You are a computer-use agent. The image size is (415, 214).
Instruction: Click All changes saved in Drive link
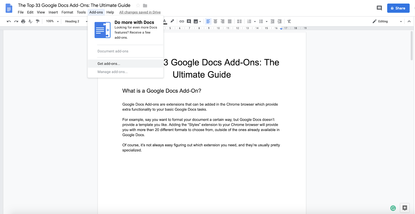pyautogui.click(x=140, y=12)
